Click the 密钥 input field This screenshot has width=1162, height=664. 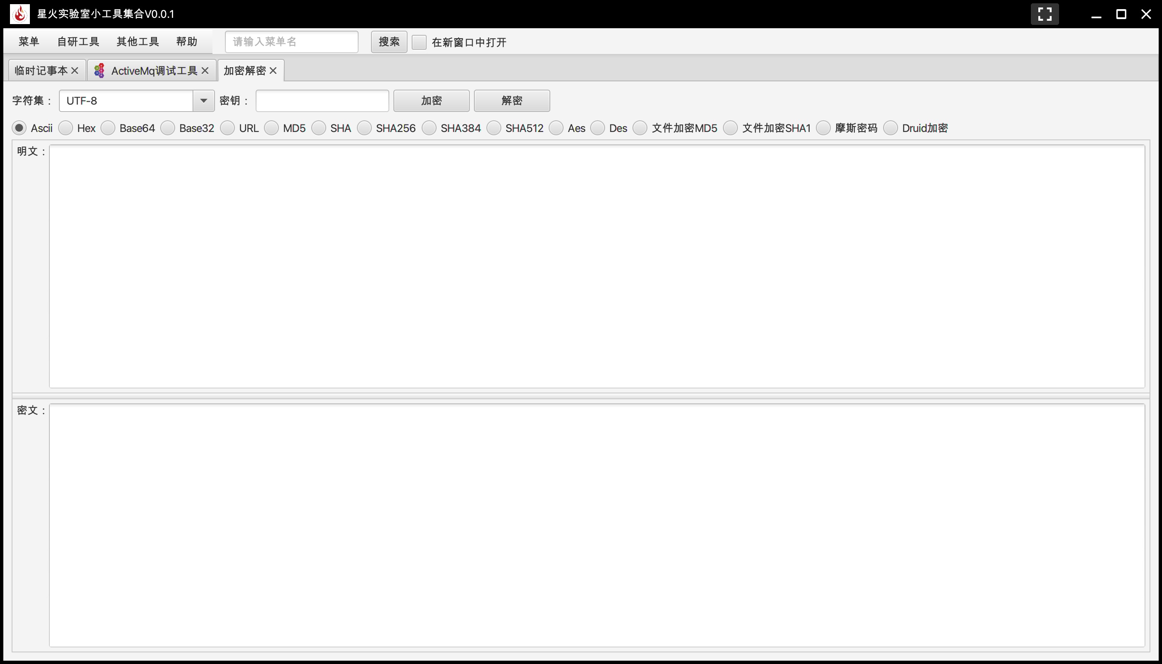pyautogui.click(x=322, y=101)
